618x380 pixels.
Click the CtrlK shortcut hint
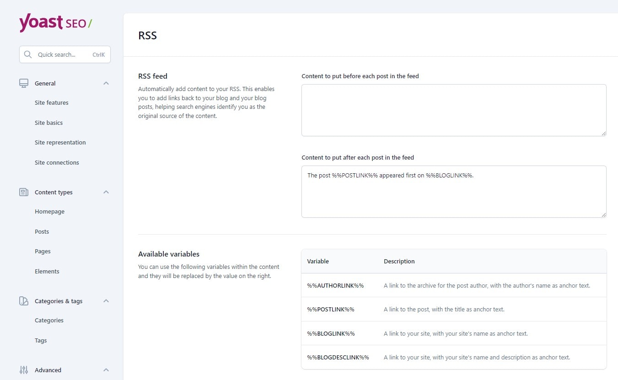tap(98, 54)
